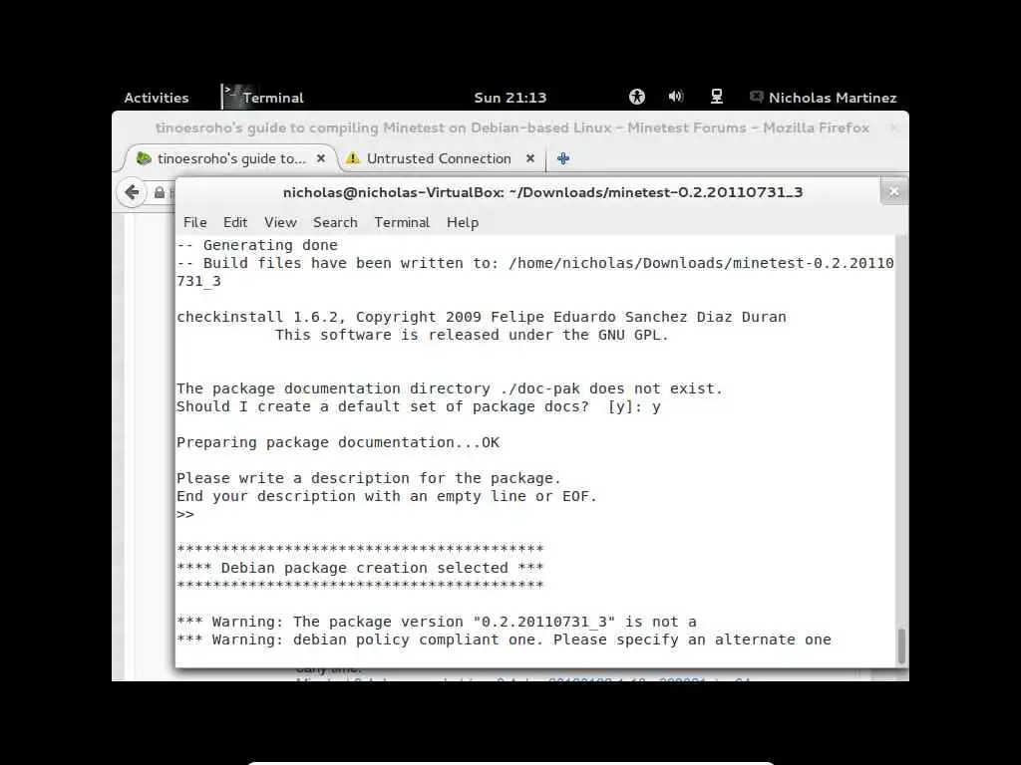1021x765 pixels.
Task: Click the '>>' description prompt line
Action: [x=185, y=514]
